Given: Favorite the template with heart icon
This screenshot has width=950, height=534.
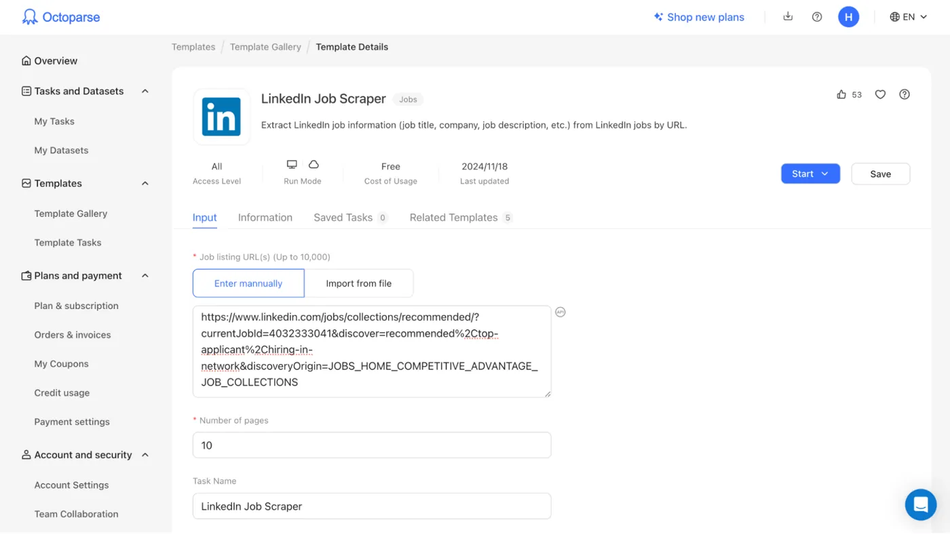Looking at the screenshot, I should [880, 94].
